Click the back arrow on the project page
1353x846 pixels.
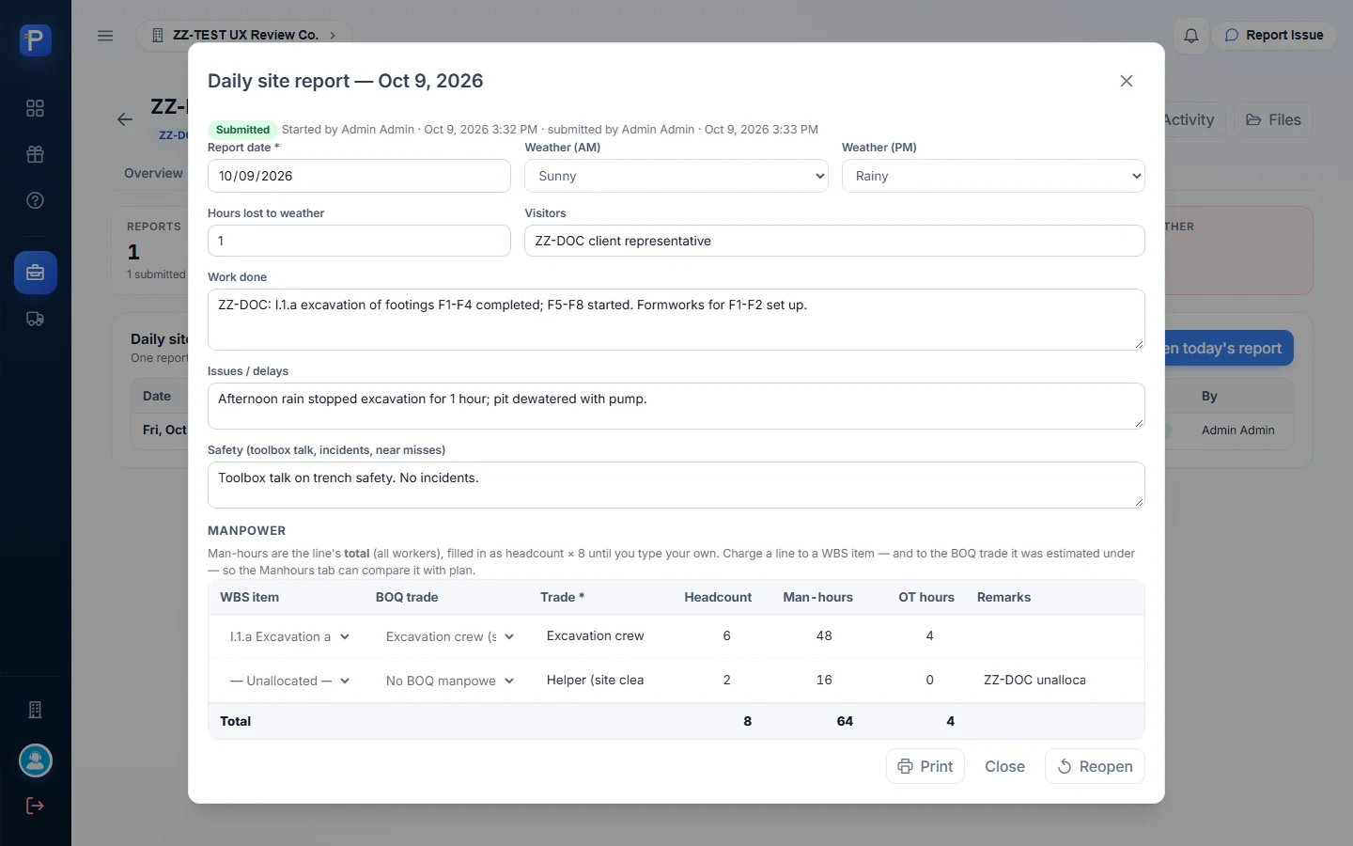tap(125, 119)
